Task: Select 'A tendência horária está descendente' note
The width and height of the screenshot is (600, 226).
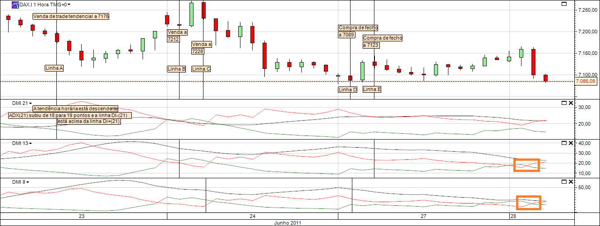Action: point(75,108)
